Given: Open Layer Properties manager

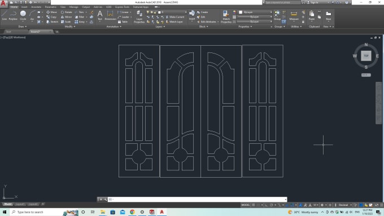Looking at the screenshot, I should point(139,17).
